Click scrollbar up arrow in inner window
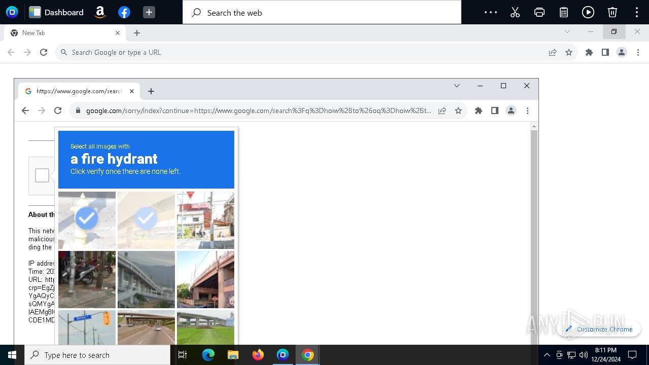 [x=534, y=126]
